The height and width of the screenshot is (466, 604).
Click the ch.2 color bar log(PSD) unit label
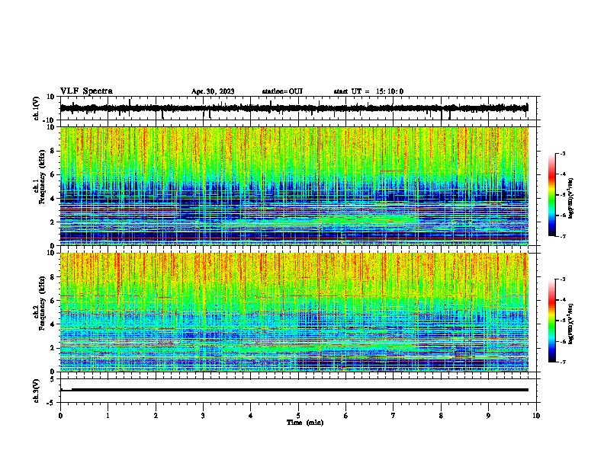point(571,324)
